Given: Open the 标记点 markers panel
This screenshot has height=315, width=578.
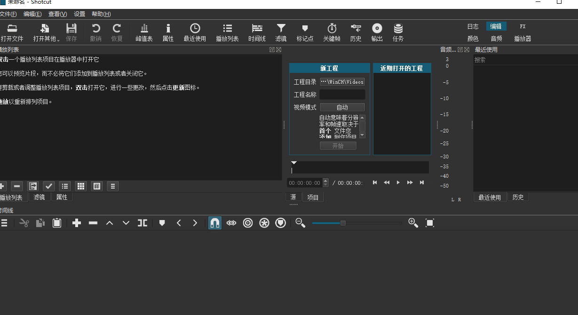Looking at the screenshot, I should [305, 31].
